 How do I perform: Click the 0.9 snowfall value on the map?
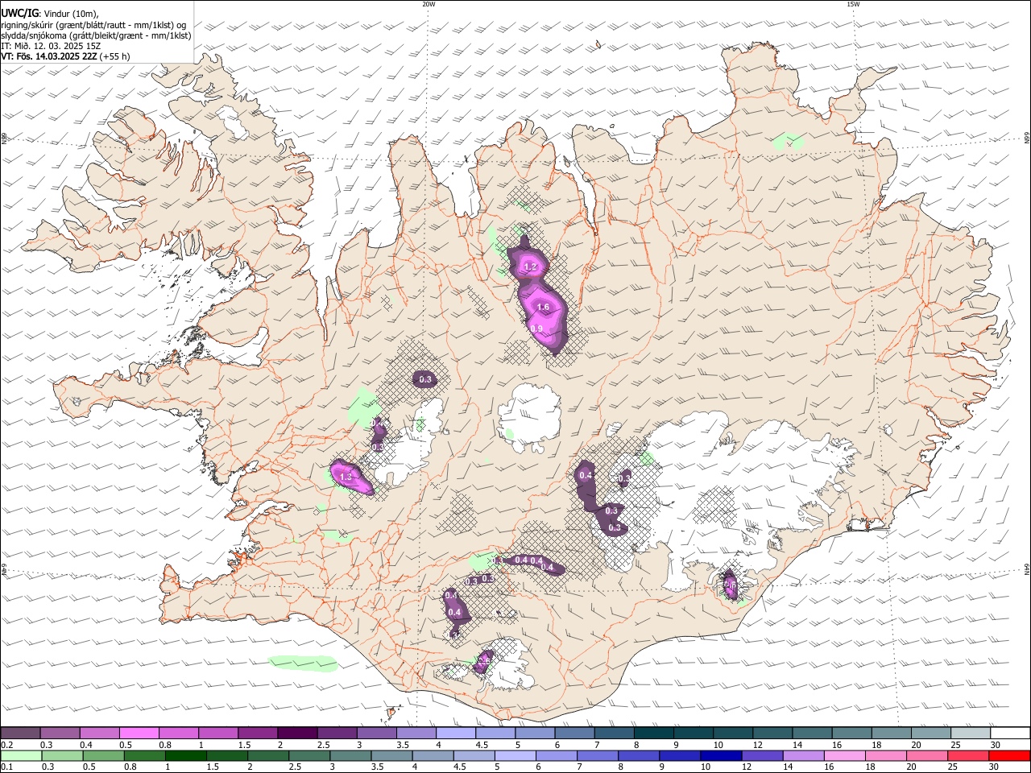(x=537, y=329)
